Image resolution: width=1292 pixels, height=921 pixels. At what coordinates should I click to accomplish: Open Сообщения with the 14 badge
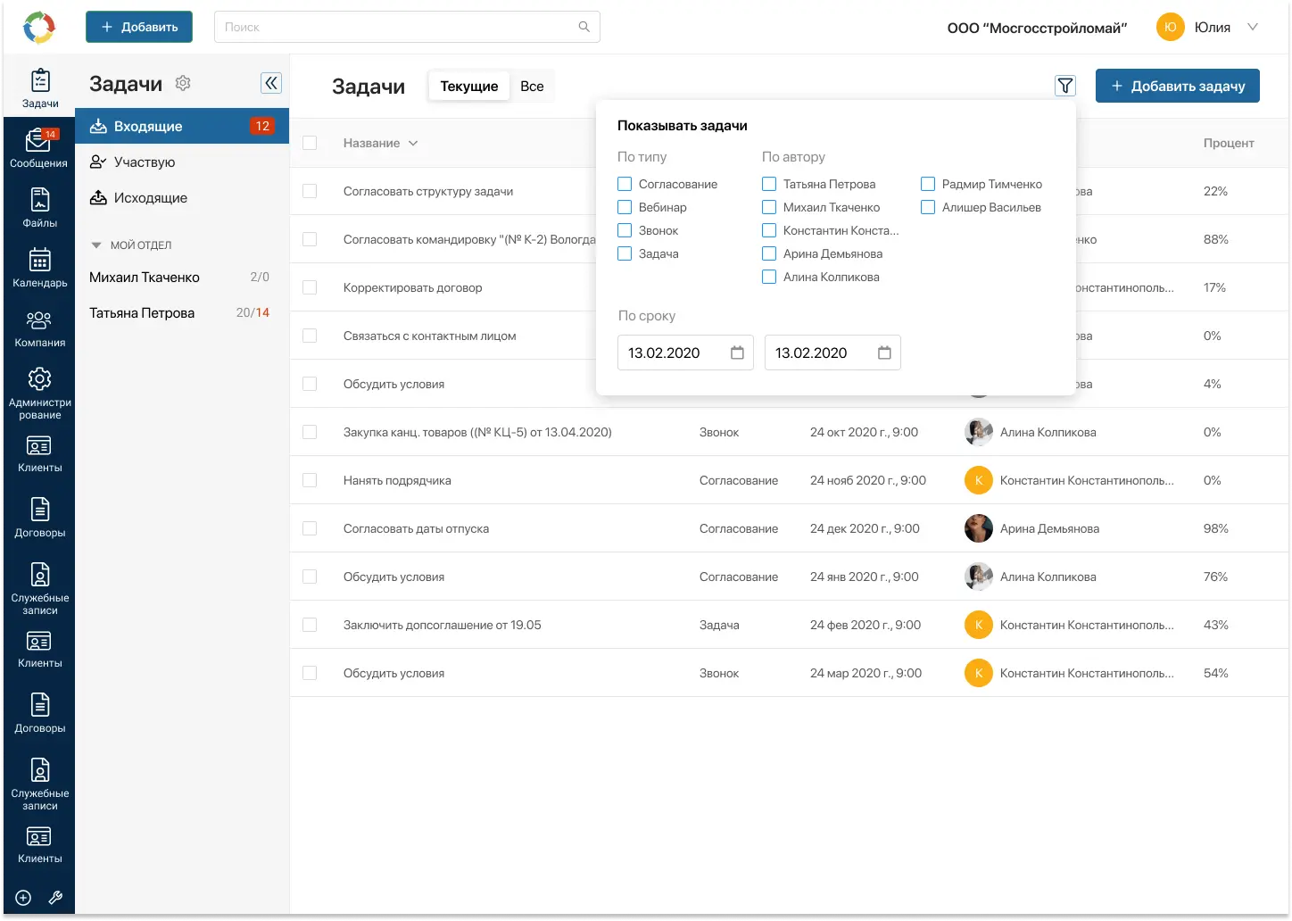38,148
